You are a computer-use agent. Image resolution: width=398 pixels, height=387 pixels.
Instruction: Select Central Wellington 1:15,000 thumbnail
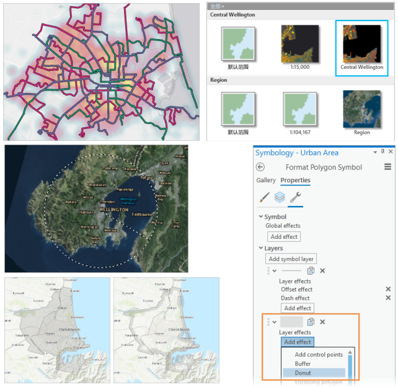tap(300, 43)
